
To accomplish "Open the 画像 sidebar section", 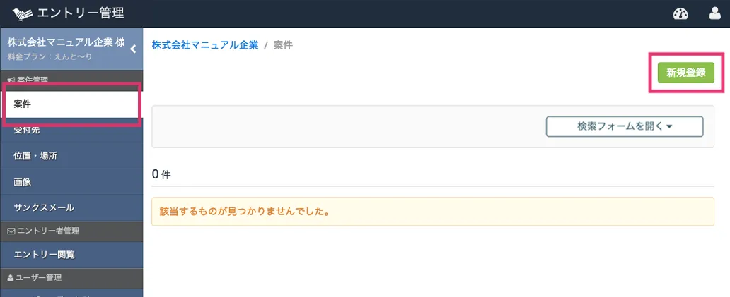I will (x=71, y=182).
